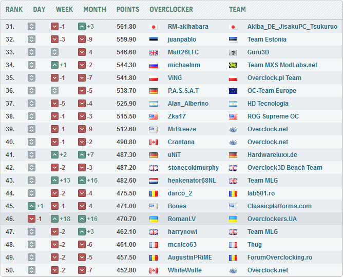Click rank number 46.
Image resolution: width=343 pixels, height=277 pixels.
tap(10, 219)
